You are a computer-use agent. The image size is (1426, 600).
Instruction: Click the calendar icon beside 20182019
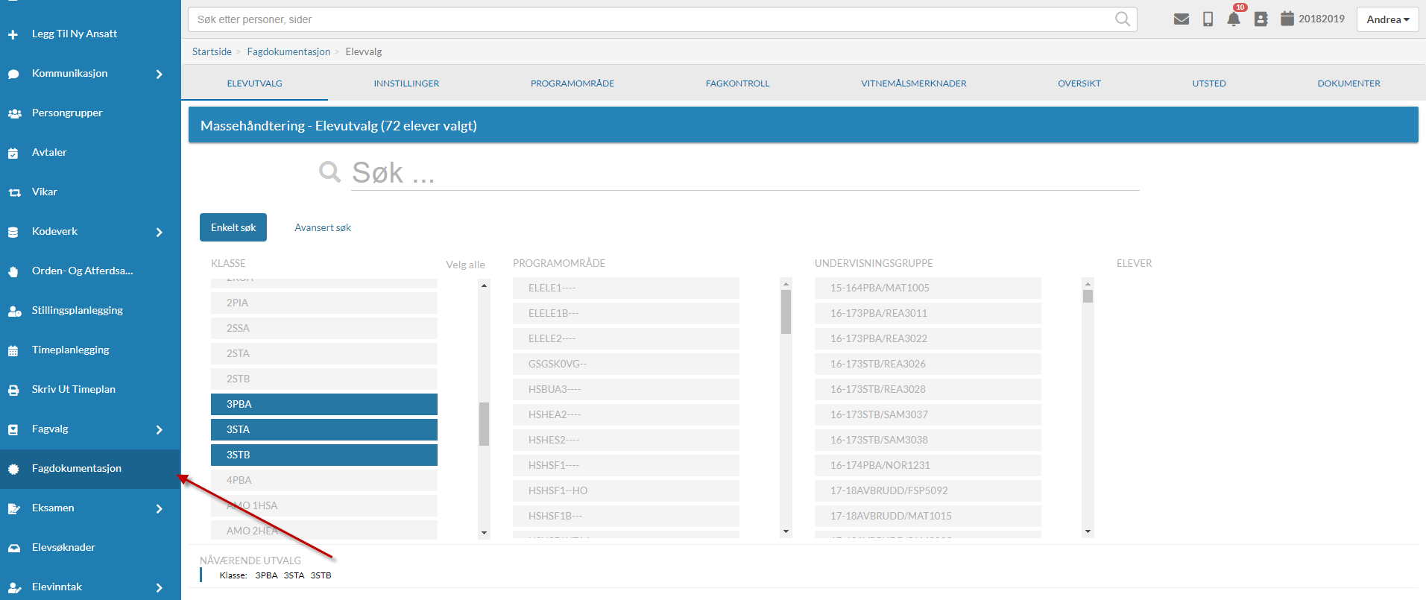(1287, 19)
